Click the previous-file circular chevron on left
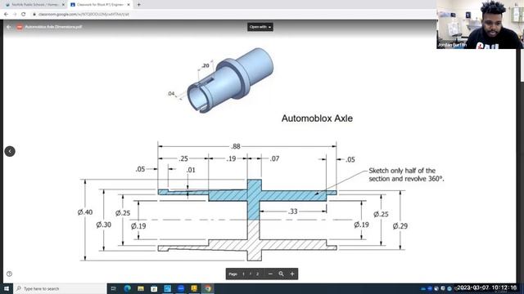Screen dimensions: 524x294 click(x=10, y=151)
